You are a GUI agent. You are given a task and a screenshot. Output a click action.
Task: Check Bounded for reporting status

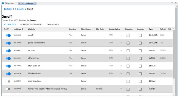pyautogui.click(x=140, y=81)
